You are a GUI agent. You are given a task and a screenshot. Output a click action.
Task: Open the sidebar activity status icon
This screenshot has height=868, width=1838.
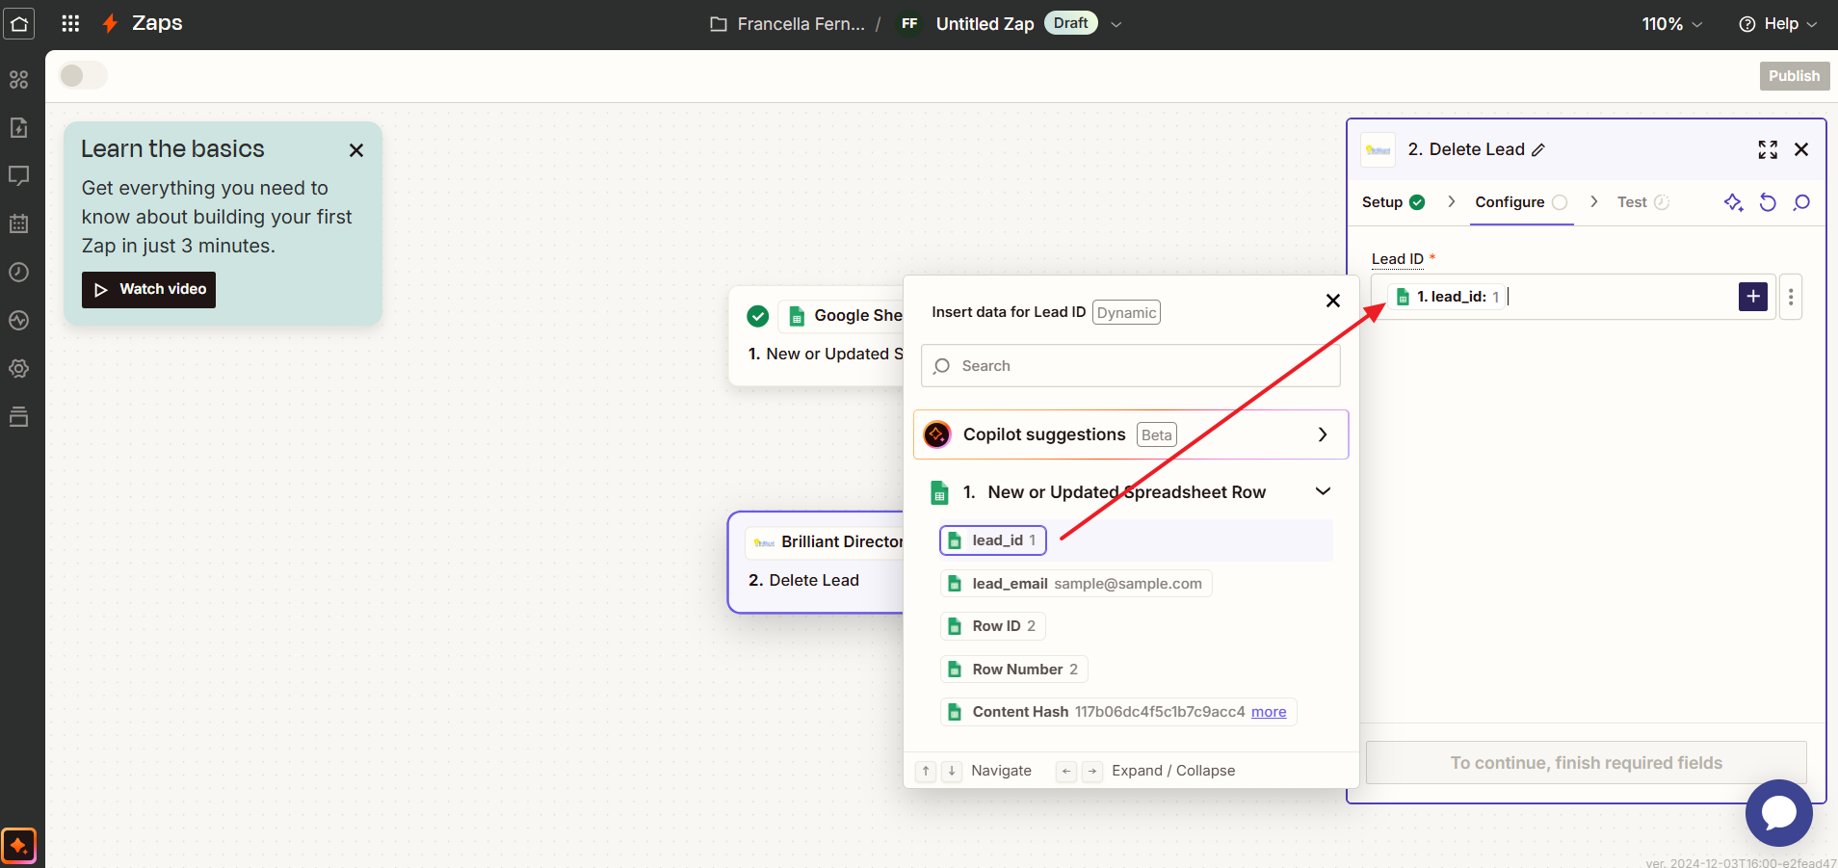(19, 321)
